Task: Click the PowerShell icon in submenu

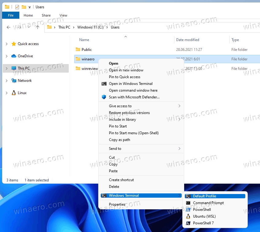Action: point(188,210)
